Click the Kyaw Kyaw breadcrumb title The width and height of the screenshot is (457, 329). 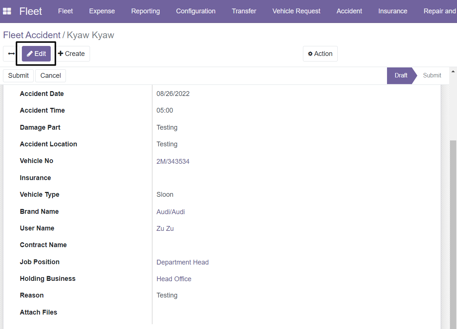90,35
